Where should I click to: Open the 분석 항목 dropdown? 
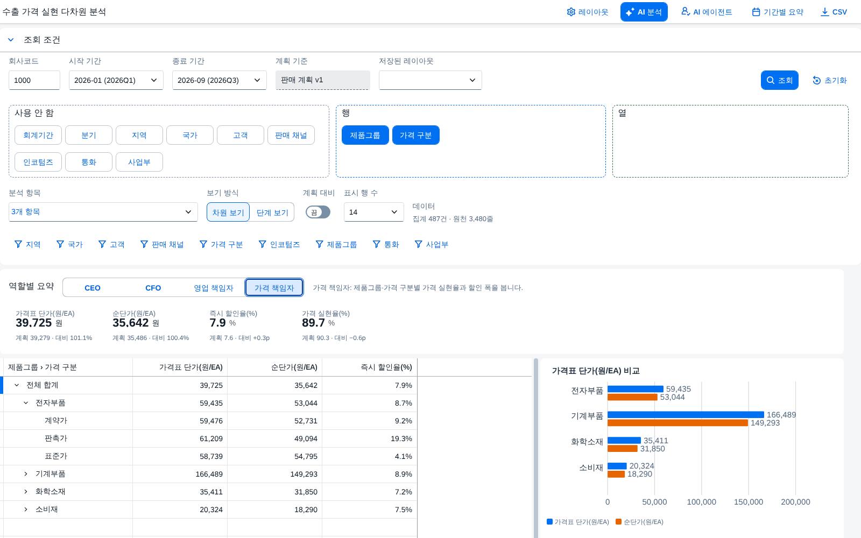point(103,212)
